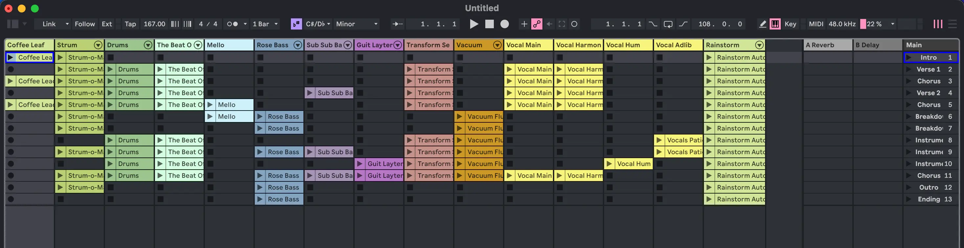Screen dimensions: 964x248
Task: Click the metronome icon
Action: pyautogui.click(x=232, y=24)
